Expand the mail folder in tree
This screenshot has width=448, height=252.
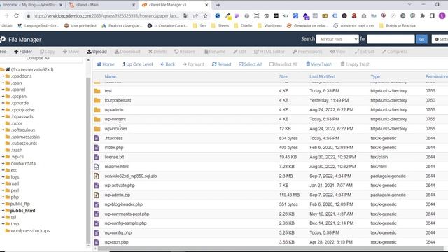tap(3, 183)
